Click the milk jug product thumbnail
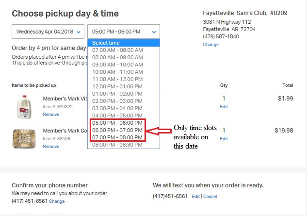307x216 pixels. click(23, 106)
